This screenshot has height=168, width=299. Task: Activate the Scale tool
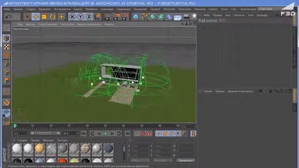pyautogui.click(x=44, y=17)
